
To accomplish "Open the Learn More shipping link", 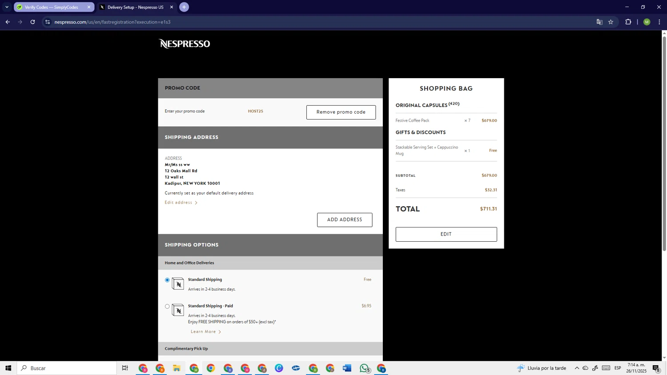I will pyautogui.click(x=206, y=332).
